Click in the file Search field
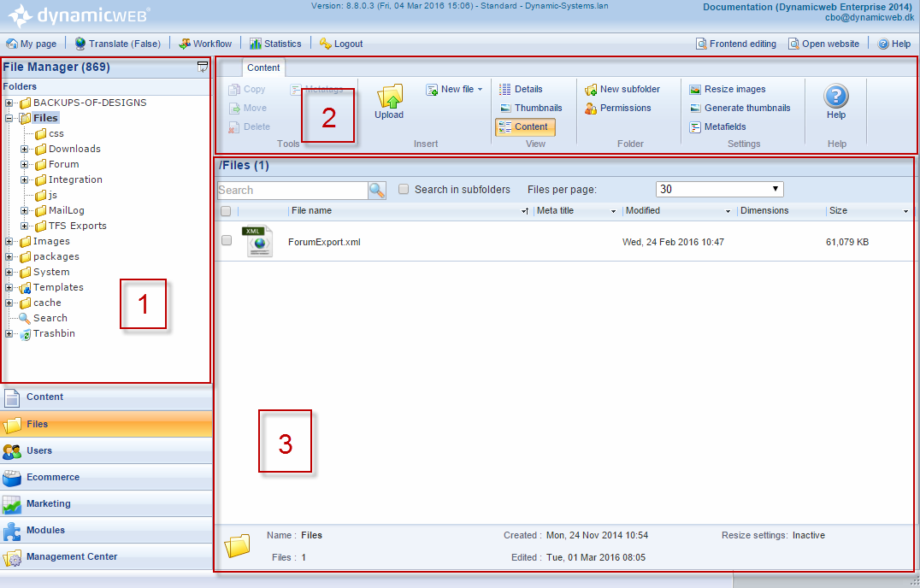Image resolution: width=920 pixels, height=588 pixels. pos(292,191)
